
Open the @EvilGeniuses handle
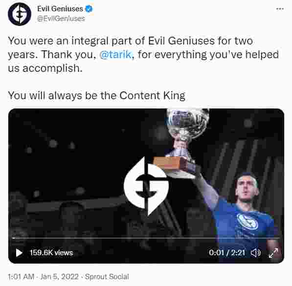click(x=61, y=19)
